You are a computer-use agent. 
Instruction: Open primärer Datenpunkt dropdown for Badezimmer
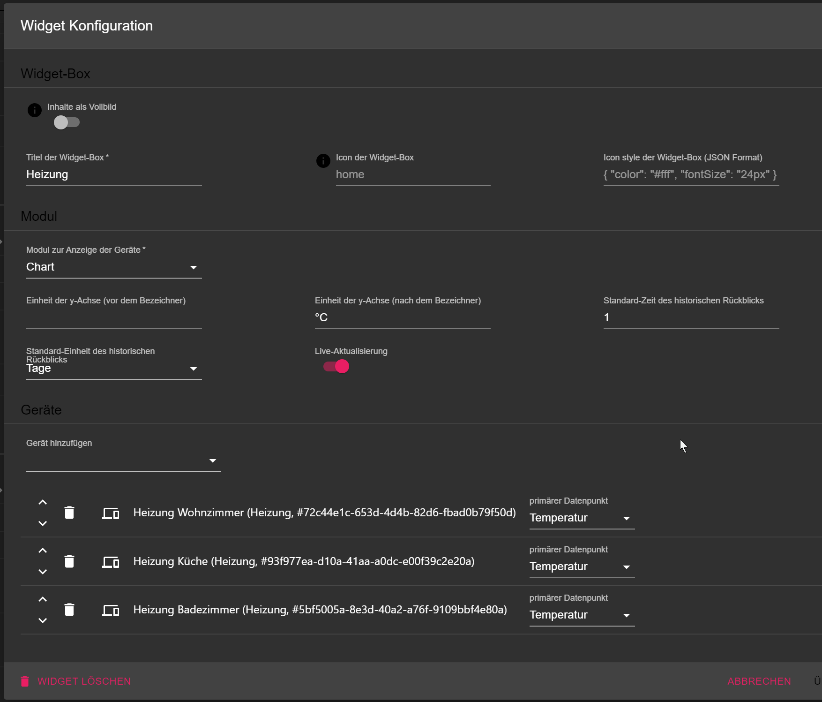click(x=582, y=615)
